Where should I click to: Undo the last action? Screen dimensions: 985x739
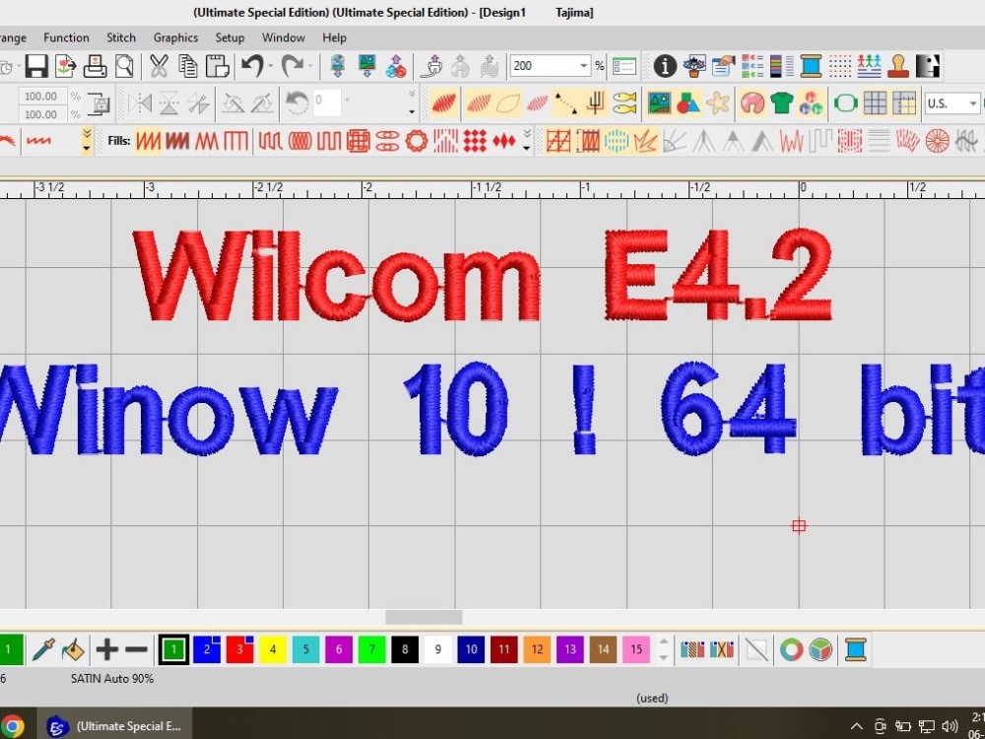click(252, 66)
